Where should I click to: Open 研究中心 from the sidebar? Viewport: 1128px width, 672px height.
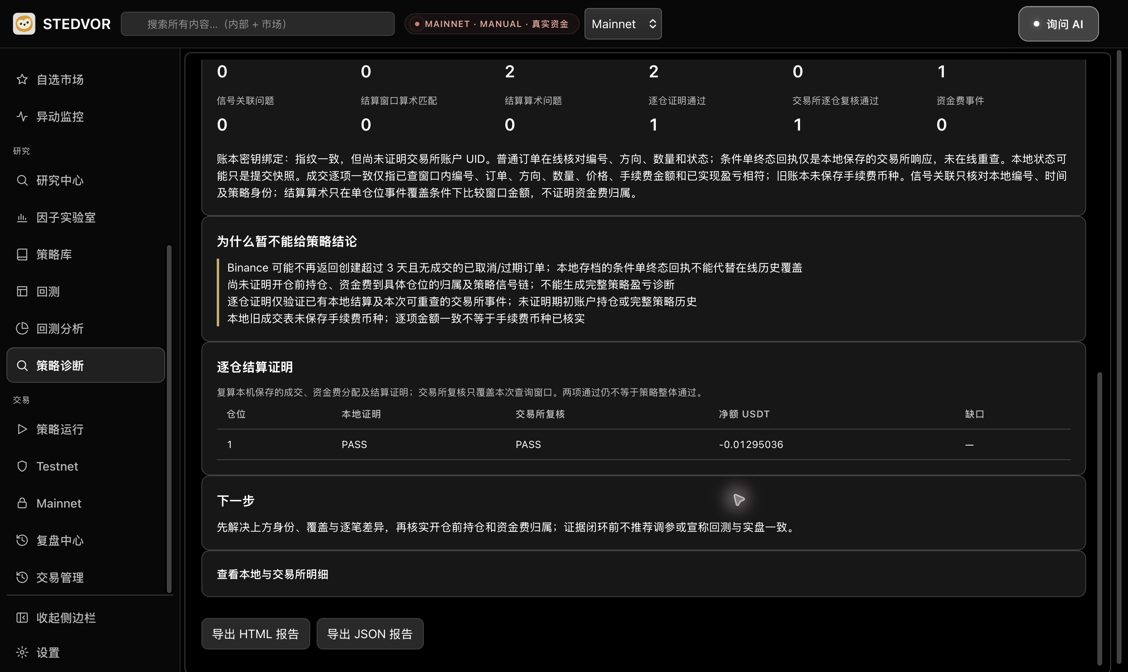pyautogui.click(x=86, y=180)
